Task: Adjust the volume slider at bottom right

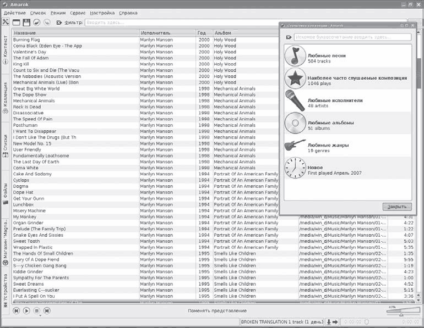Action: tap(401, 312)
